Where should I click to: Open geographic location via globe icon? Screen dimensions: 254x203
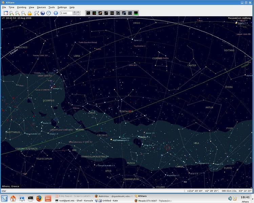point(43,13)
